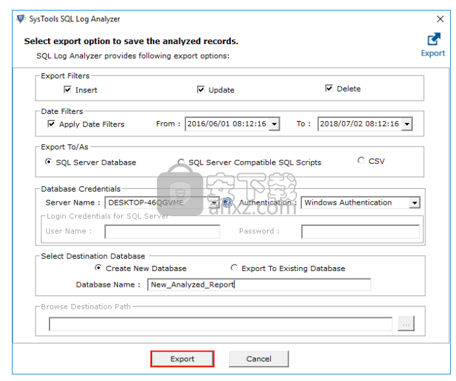Uncheck the Update export filter
The height and width of the screenshot is (381, 456).
click(x=201, y=89)
